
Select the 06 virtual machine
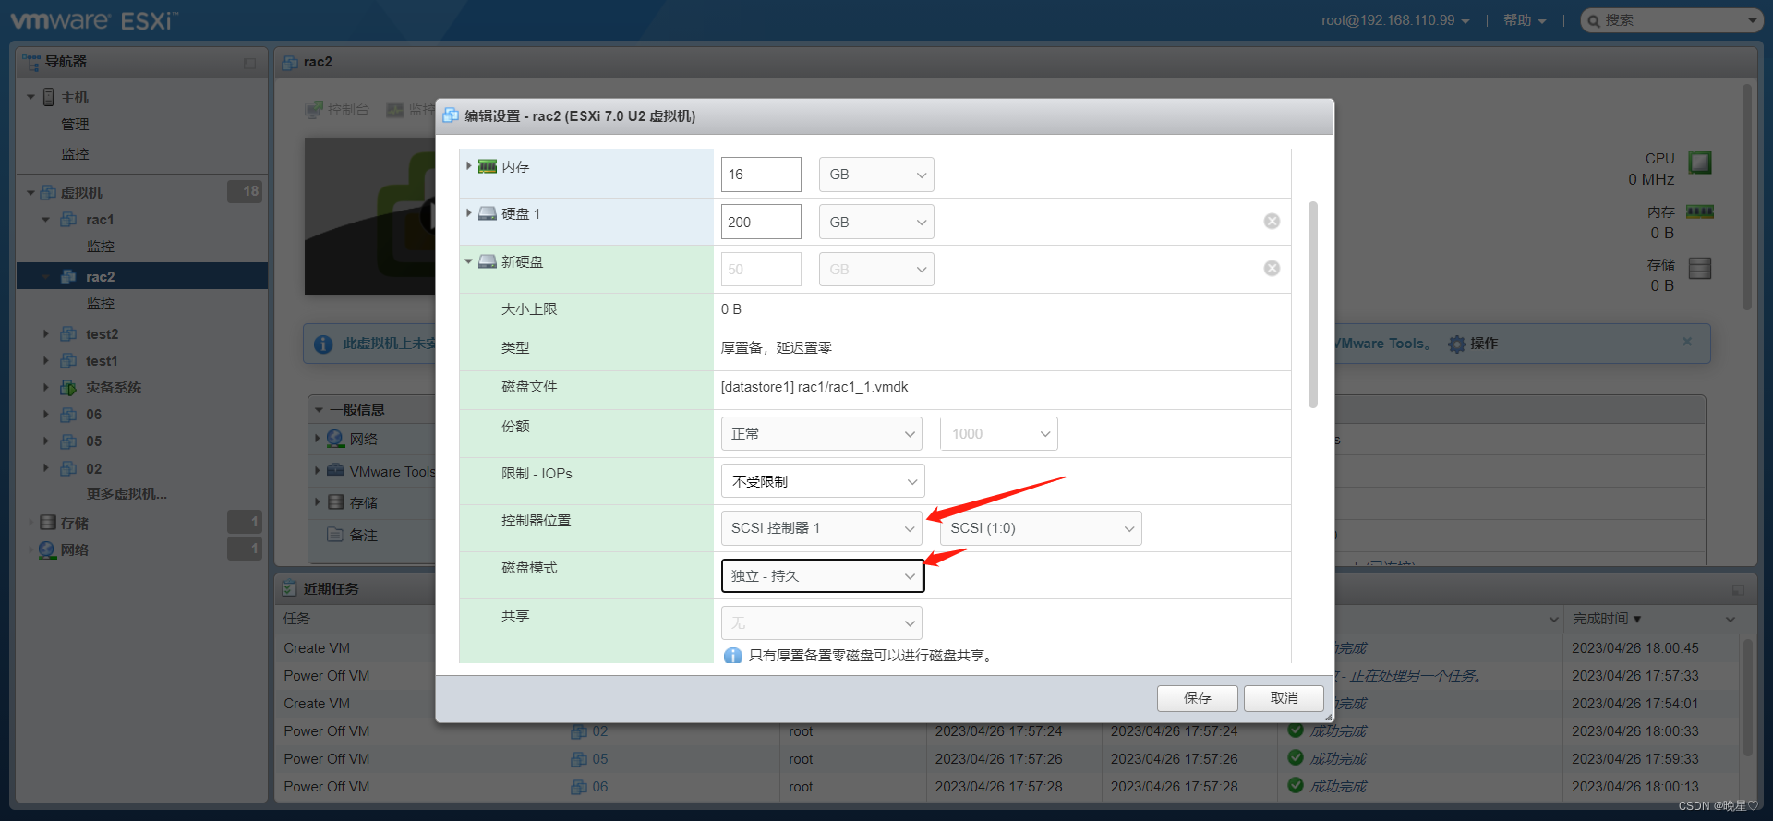tap(93, 414)
